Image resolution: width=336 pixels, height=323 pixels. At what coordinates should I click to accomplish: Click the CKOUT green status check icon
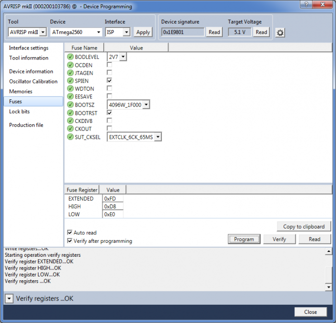click(70, 129)
